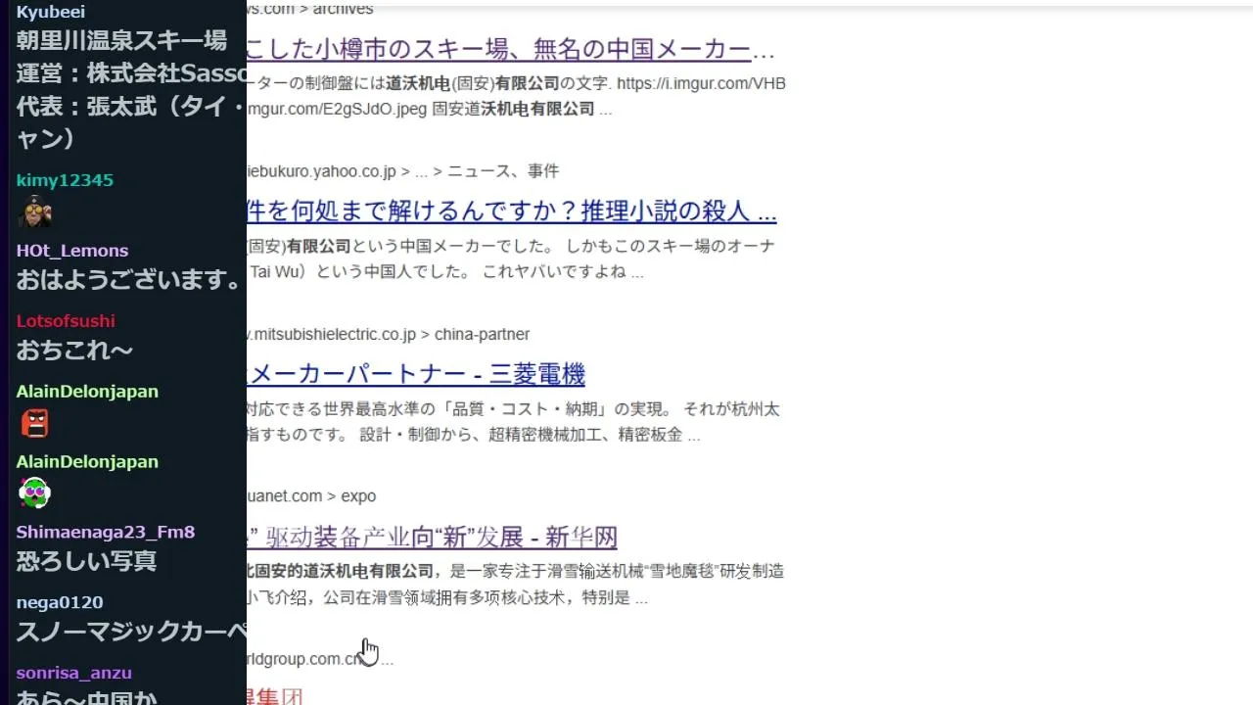
Task: Click the chat username kimy12345
Action: pyautogui.click(x=65, y=180)
